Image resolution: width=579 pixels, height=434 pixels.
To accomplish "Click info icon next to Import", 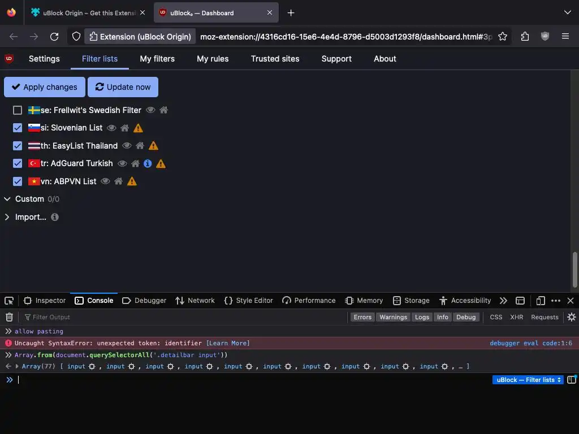I will 55,217.
